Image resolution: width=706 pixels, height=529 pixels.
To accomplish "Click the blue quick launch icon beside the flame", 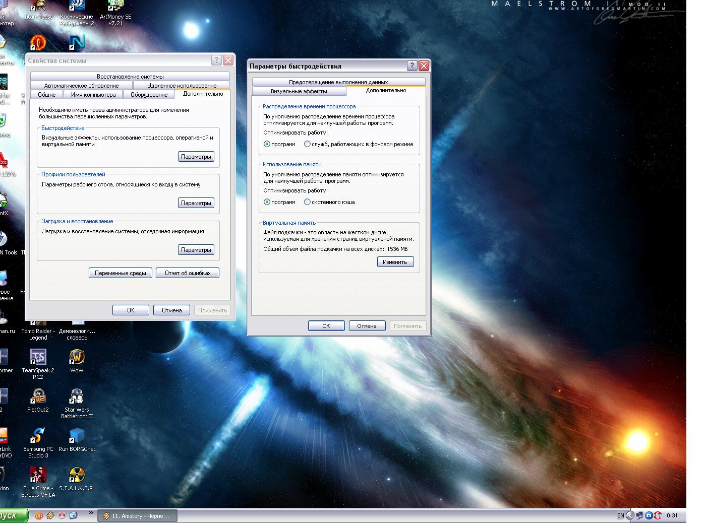I will 74,515.
